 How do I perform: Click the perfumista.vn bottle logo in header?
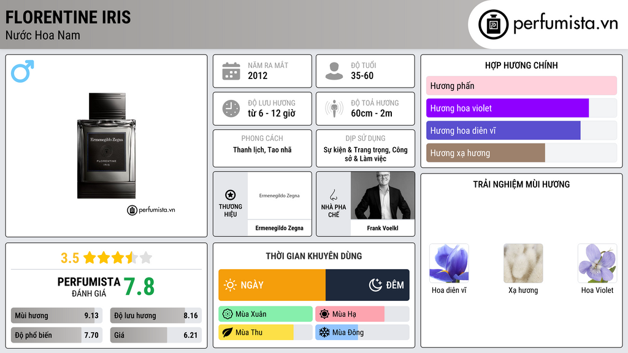493,25
